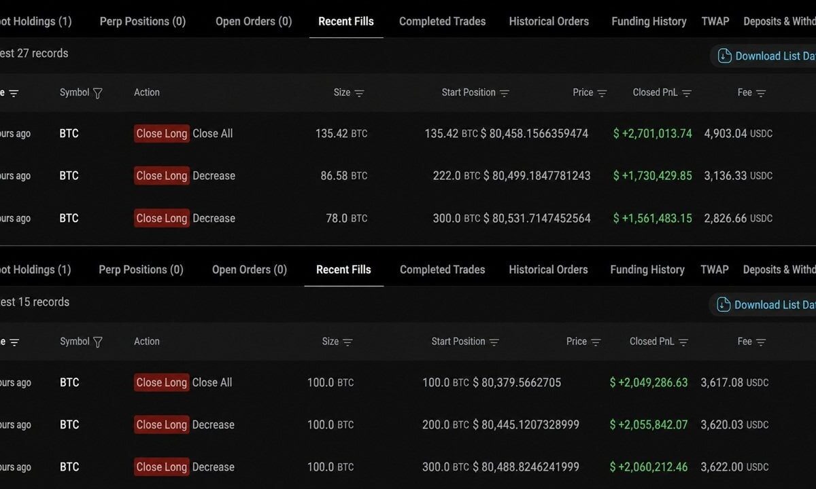Click Action column header in the top table
816x489 pixels.
click(x=147, y=92)
